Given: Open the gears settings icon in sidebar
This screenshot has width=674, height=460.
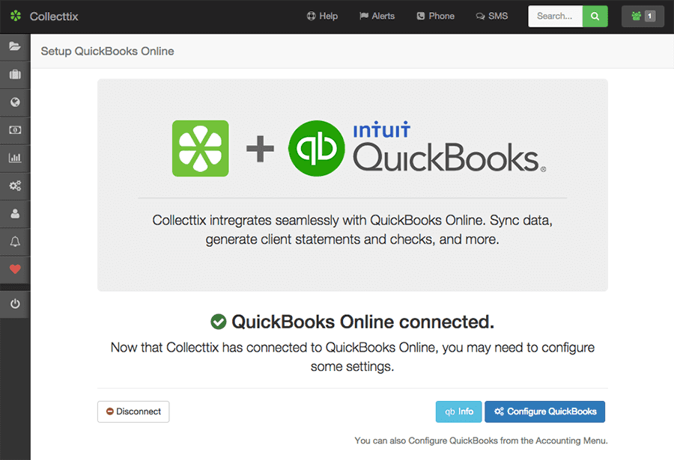Looking at the screenshot, I should tap(15, 186).
